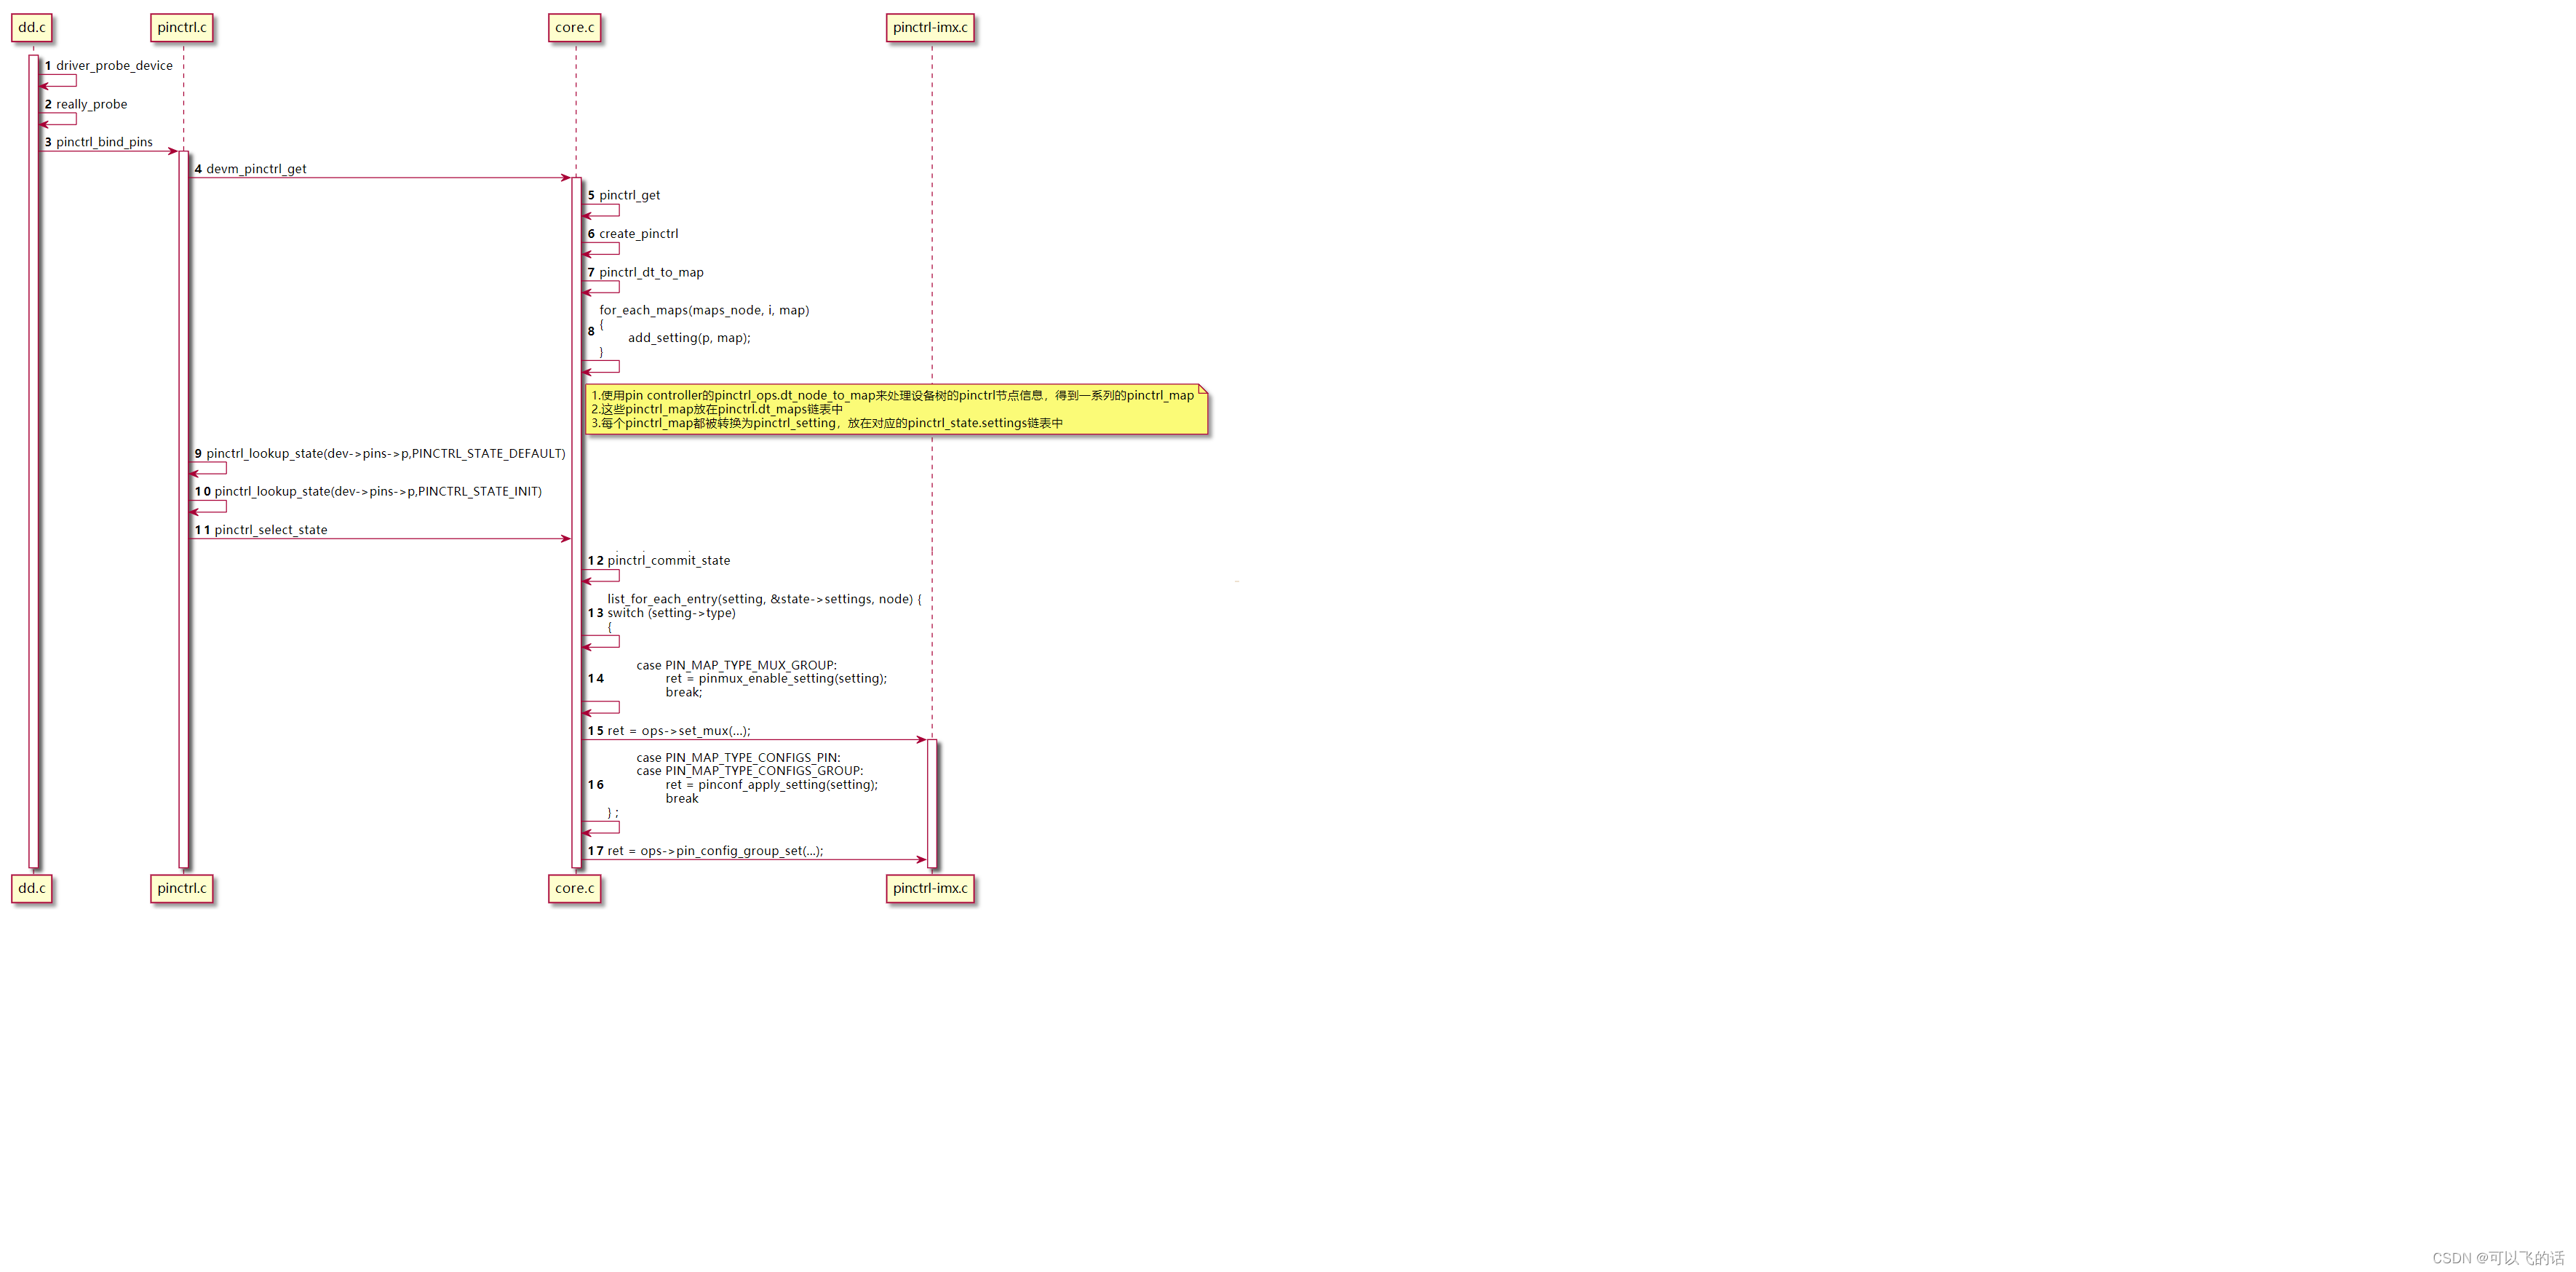2576x1272 pixels.
Task: Select the '12 pinctrl_commit_state' message label
Action: (x=659, y=561)
